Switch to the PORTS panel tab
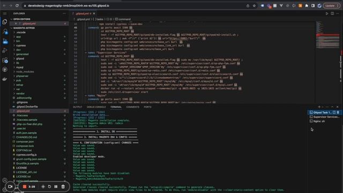The width and height of the screenshot is (343, 193). pyautogui.click(x=147, y=107)
